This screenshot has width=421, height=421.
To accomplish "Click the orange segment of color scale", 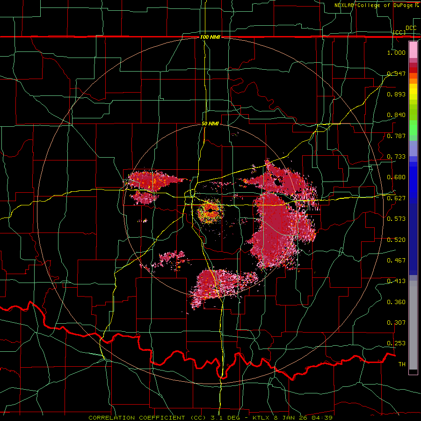I will pos(413,80).
